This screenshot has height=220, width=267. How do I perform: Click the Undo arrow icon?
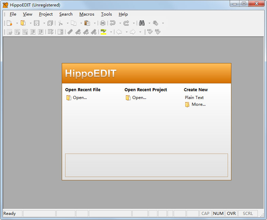113,23
